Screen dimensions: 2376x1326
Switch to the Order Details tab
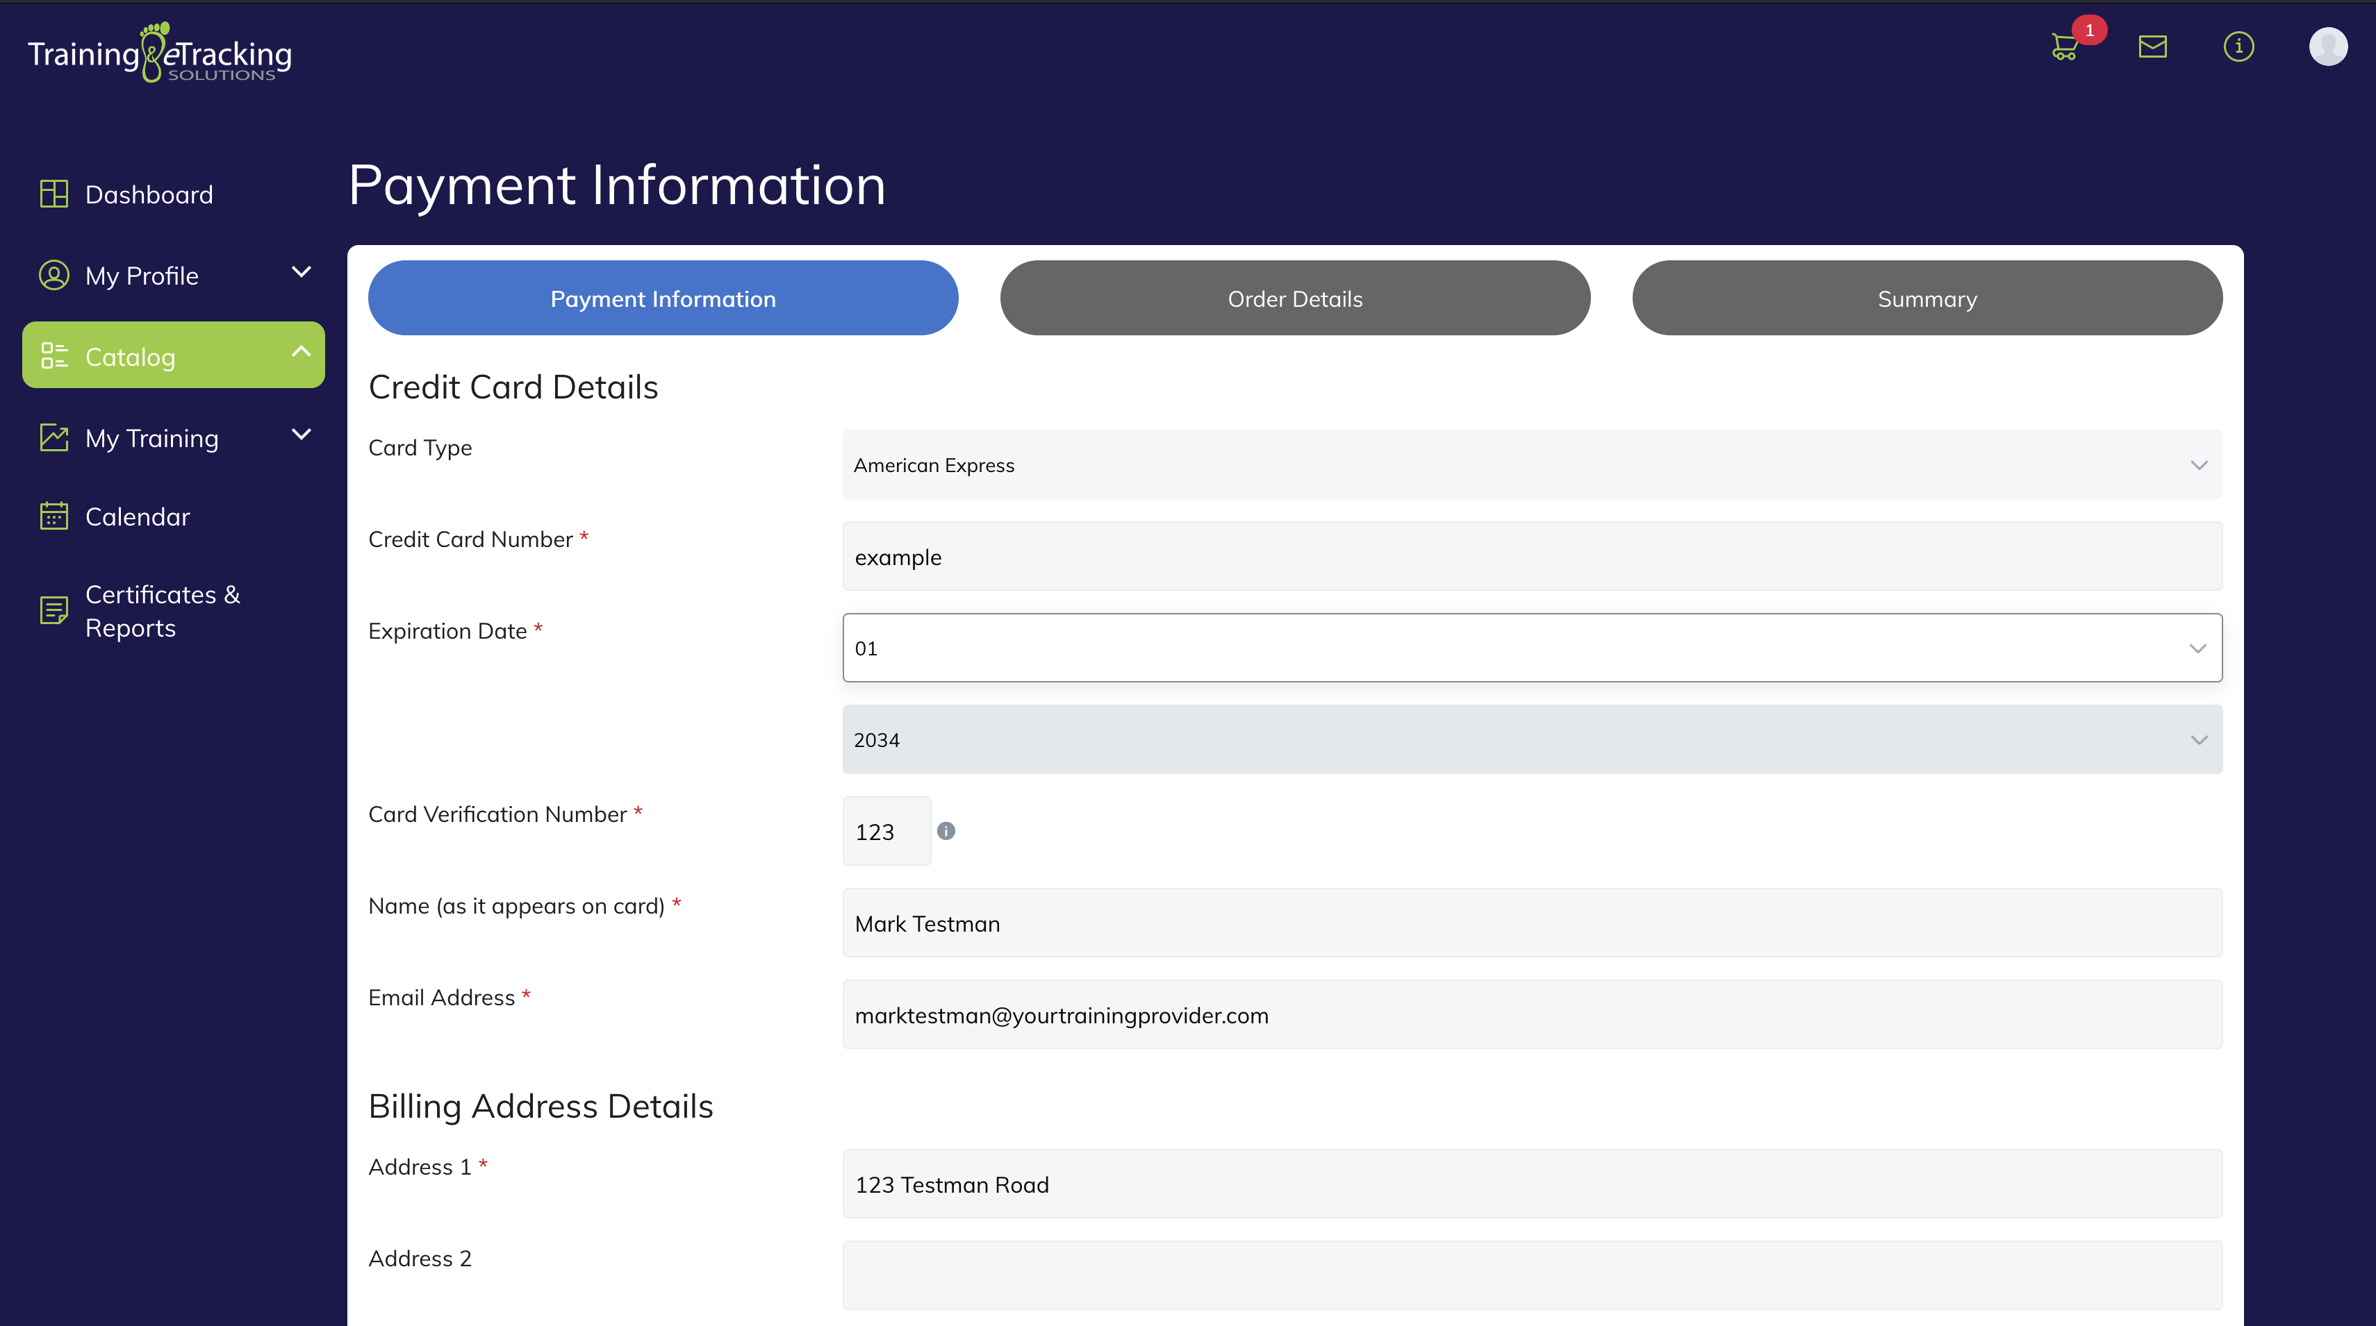pyautogui.click(x=1294, y=299)
